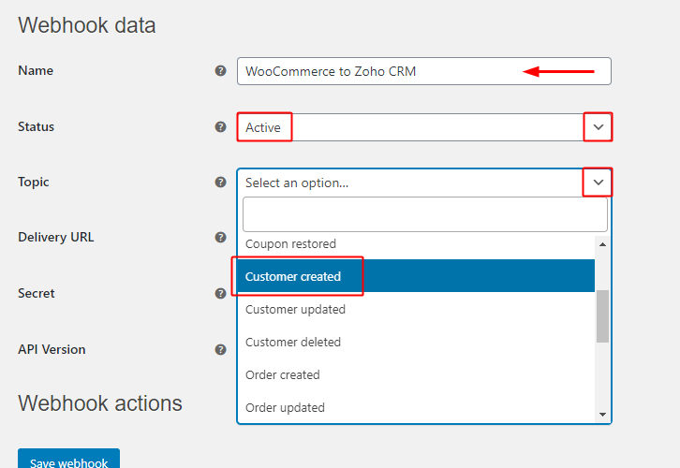Click the Webhook data heading
680x468 pixels.
87,24
